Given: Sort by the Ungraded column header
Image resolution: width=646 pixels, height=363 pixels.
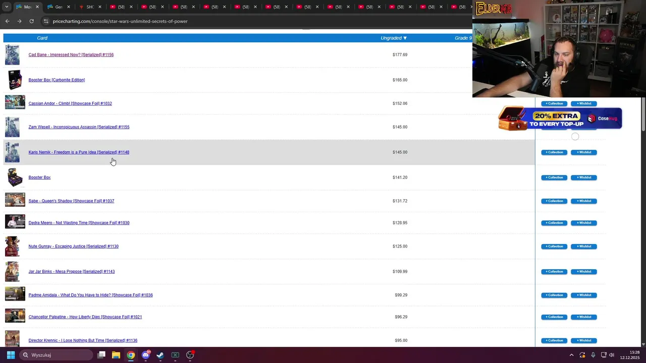Looking at the screenshot, I should point(394,38).
